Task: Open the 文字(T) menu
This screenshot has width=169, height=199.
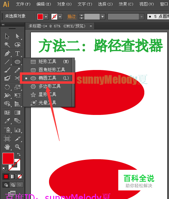Action: coord(85,4)
